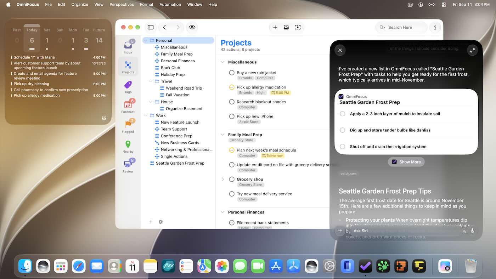Open the widget's OmniFocus icon
The image size is (496, 279).
[104, 118]
